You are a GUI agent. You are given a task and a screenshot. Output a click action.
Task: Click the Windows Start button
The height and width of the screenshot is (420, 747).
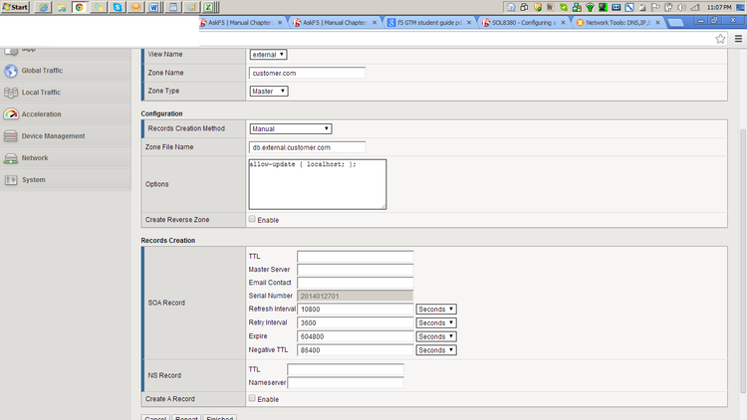pyautogui.click(x=15, y=7)
